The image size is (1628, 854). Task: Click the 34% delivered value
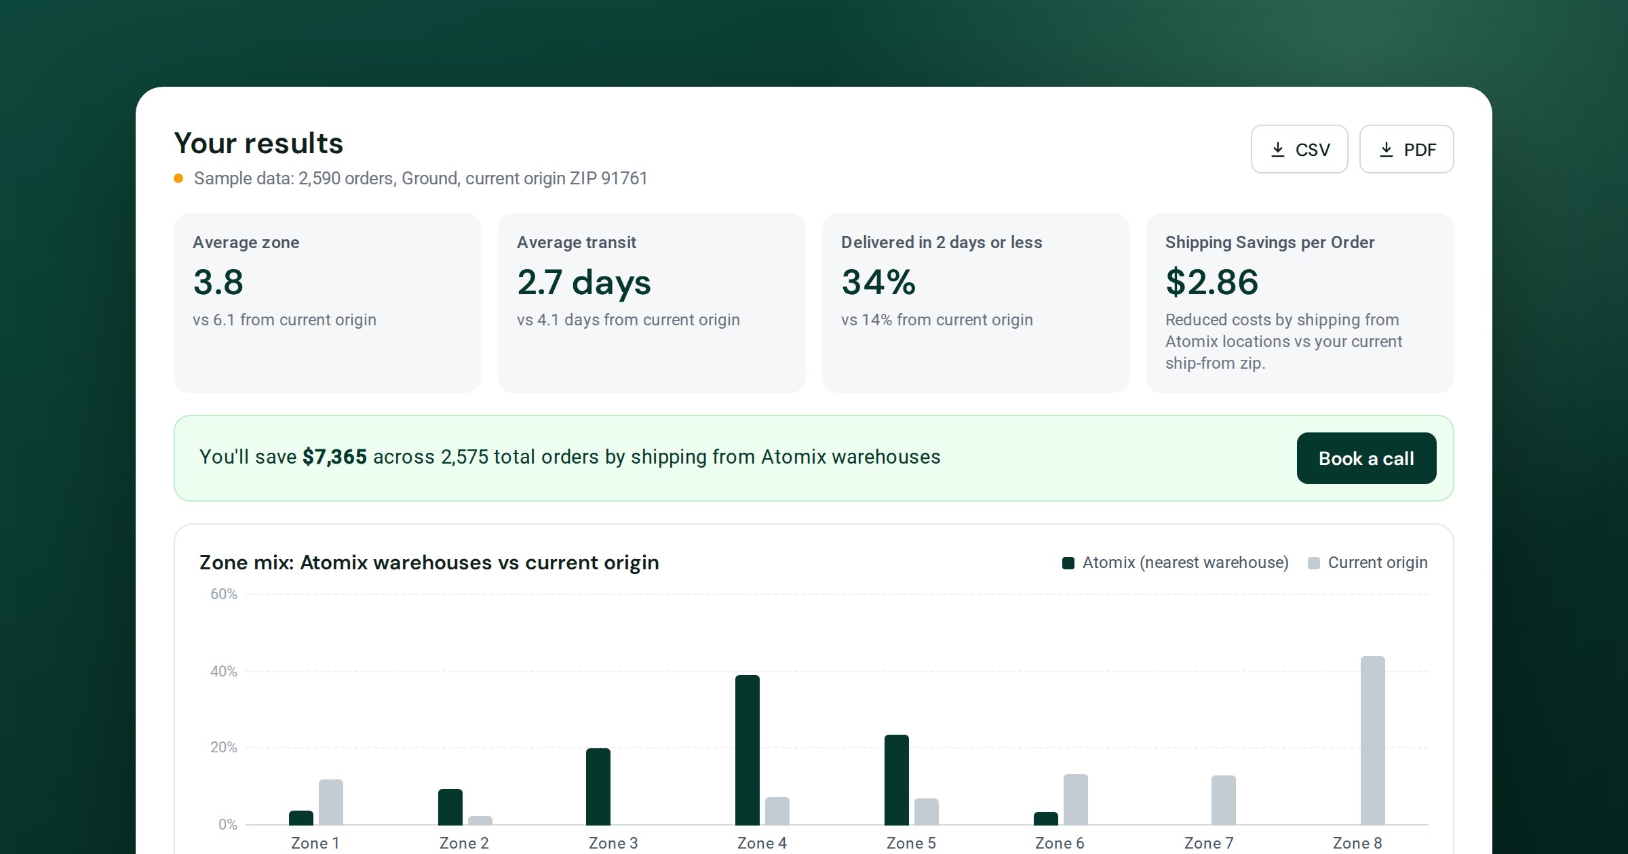point(878,282)
